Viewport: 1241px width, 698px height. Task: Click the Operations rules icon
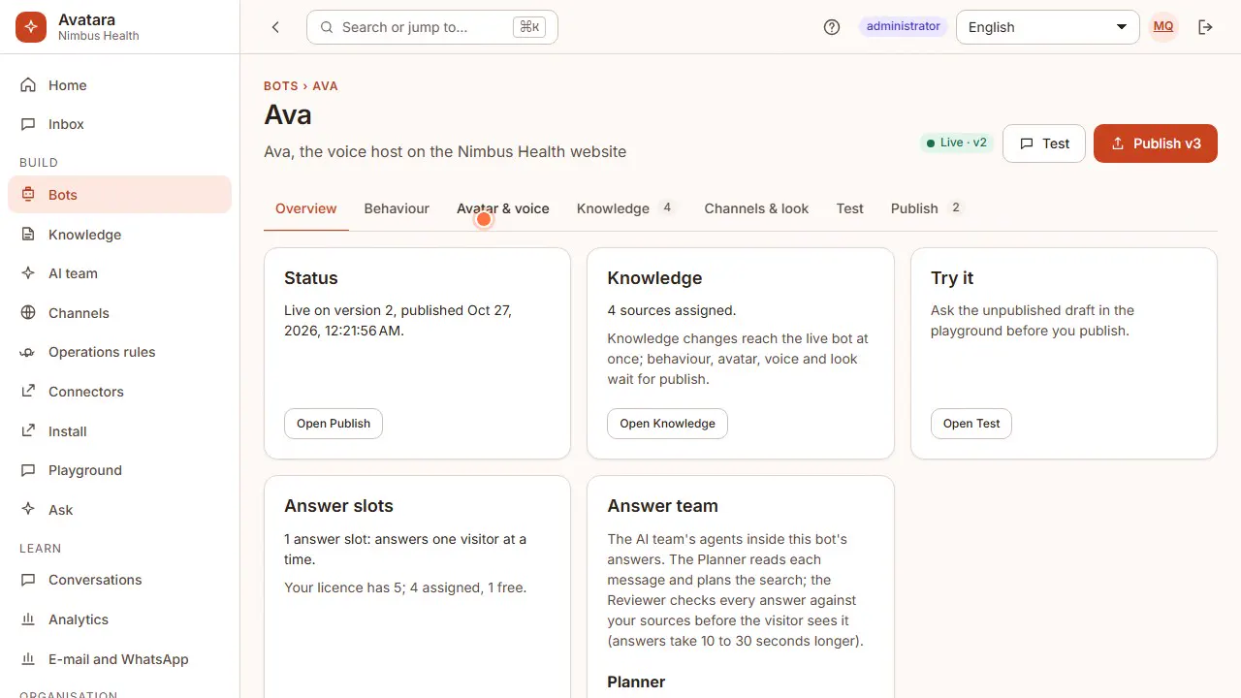click(x=28, y=352)
